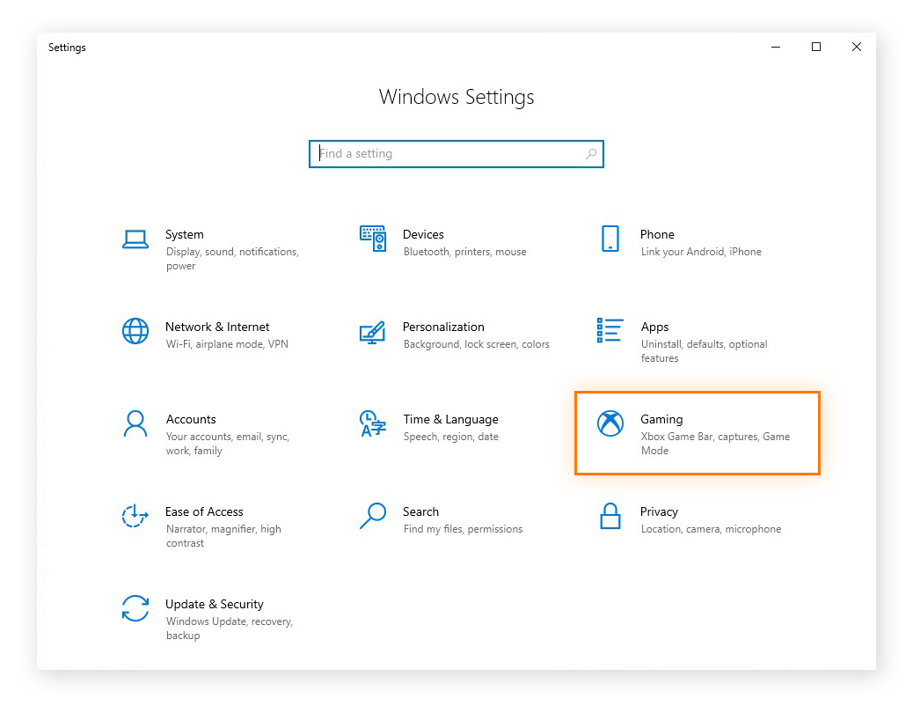Open the System laptop icon
The width and height of the screenshot is (913, 706).
tap(135, 239)
